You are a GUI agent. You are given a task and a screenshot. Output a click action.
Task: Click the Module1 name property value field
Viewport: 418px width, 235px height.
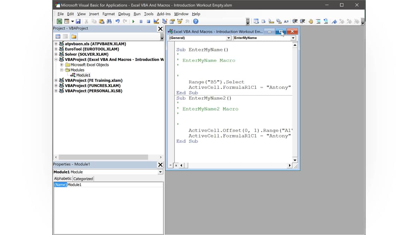tap(115, 185)
